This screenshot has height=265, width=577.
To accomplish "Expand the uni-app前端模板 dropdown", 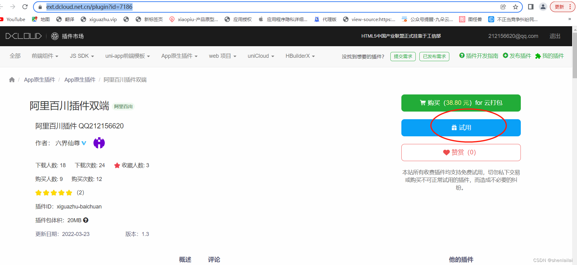I will point(128,56).
